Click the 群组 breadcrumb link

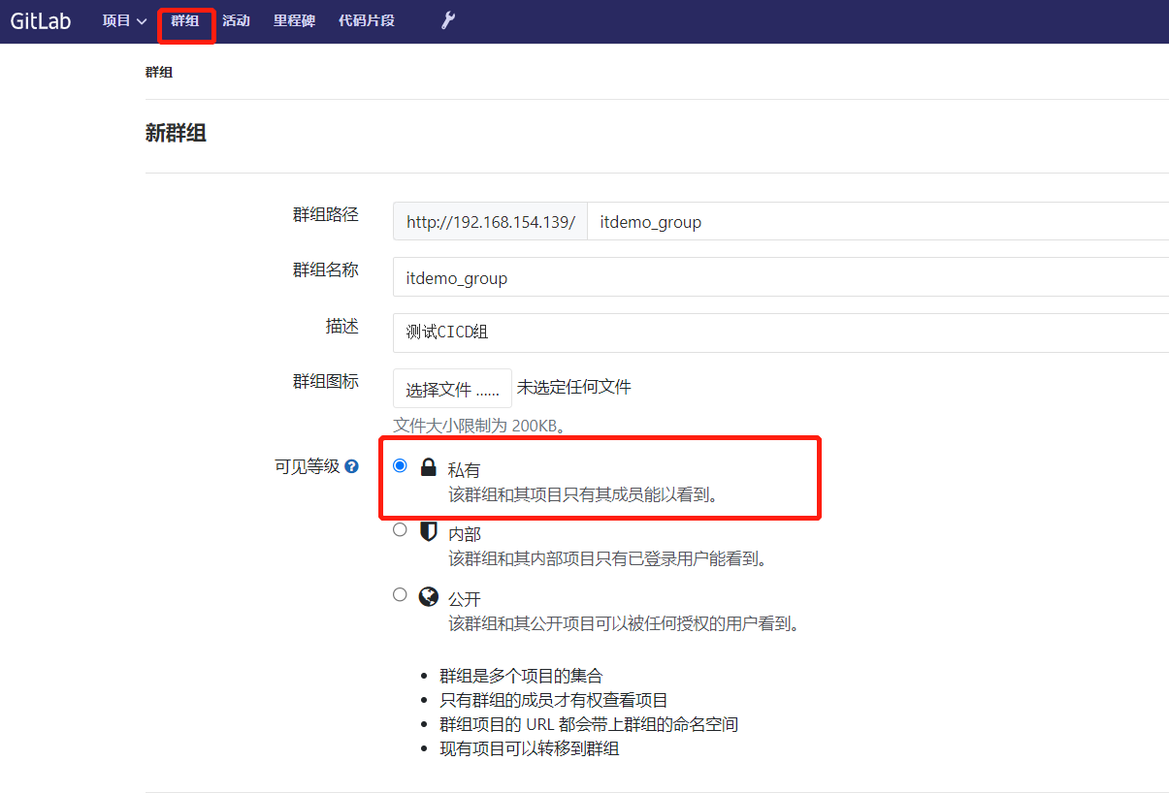click(159, 72)
